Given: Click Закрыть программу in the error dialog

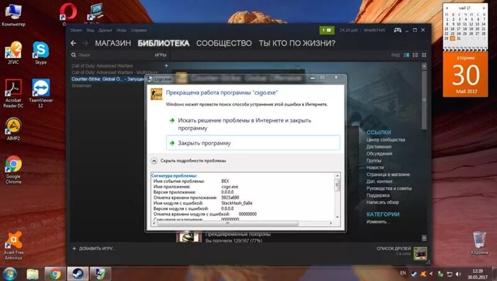Looking at the screenshot, I should coord(253,143).
